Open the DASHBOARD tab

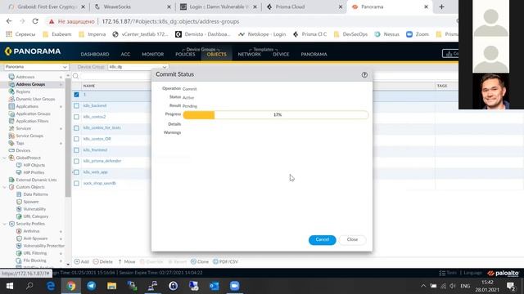[95, 54]
